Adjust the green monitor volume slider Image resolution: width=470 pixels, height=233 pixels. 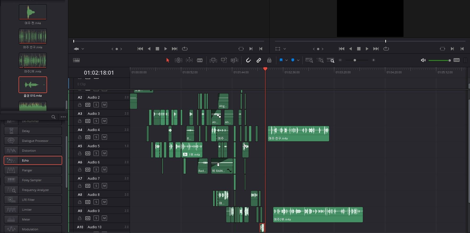(x=439, y=60)
